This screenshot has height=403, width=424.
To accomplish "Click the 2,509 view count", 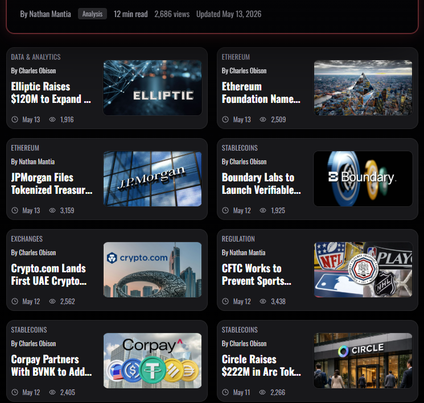I will [x=278, y=119].
